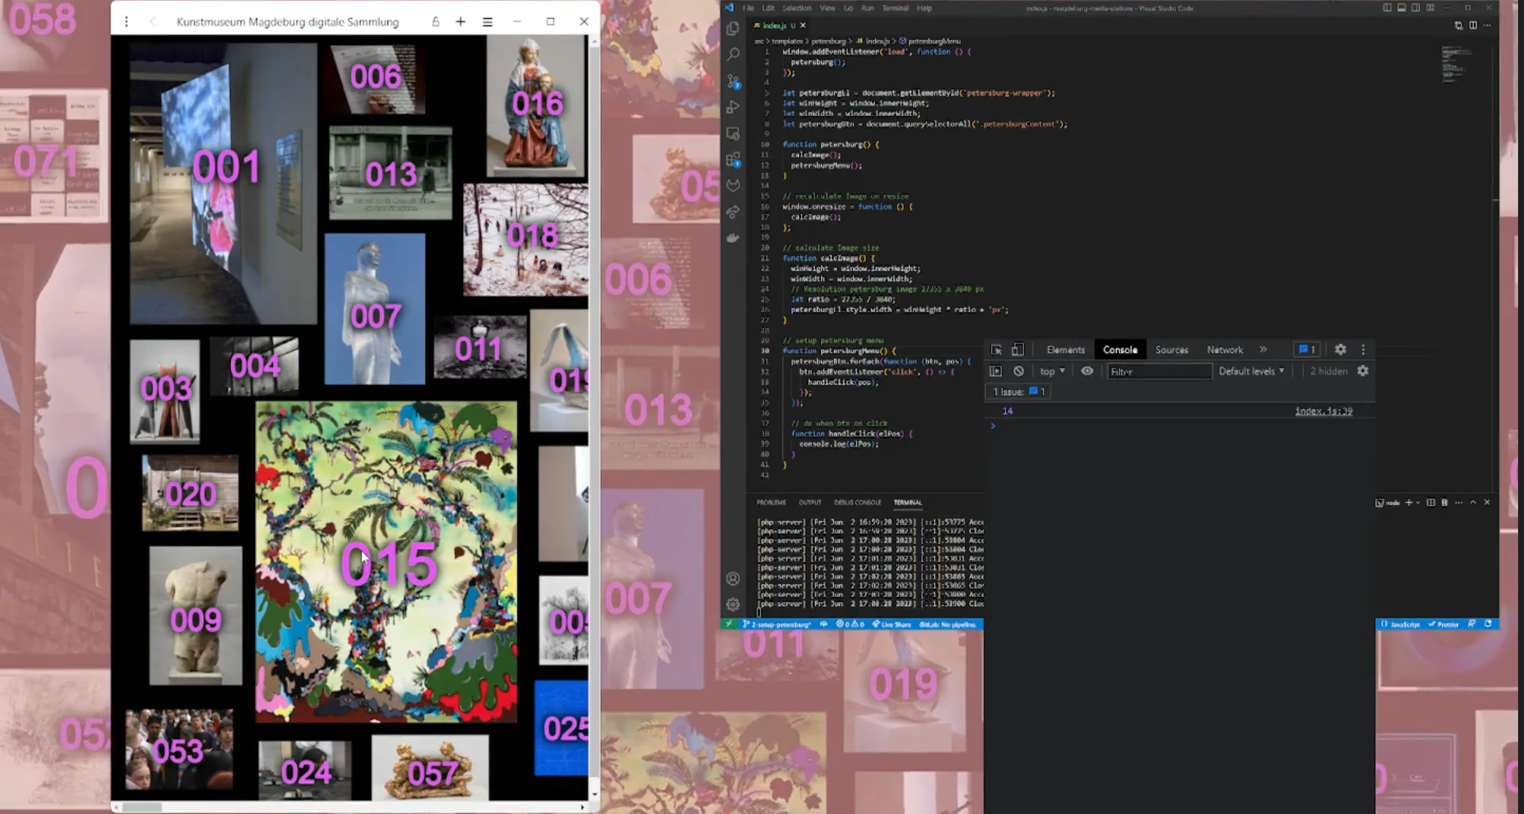Split the editor to the right
The image size is (1524, 814).
tap(1473, 25)
